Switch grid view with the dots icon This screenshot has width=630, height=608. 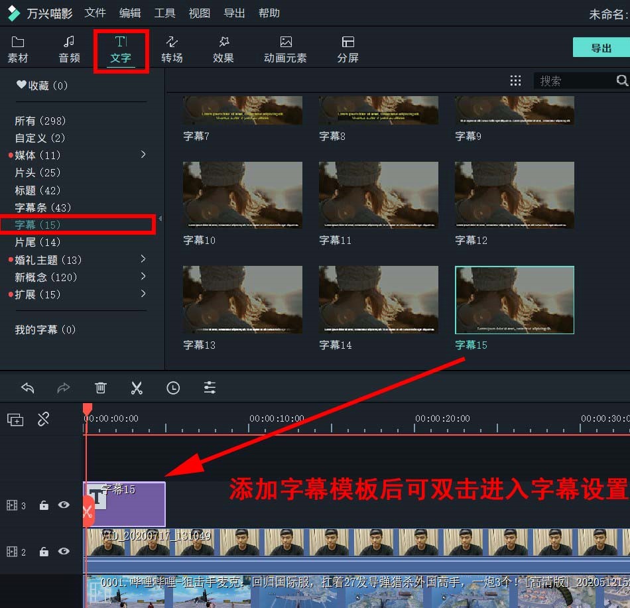coord(515,81)
